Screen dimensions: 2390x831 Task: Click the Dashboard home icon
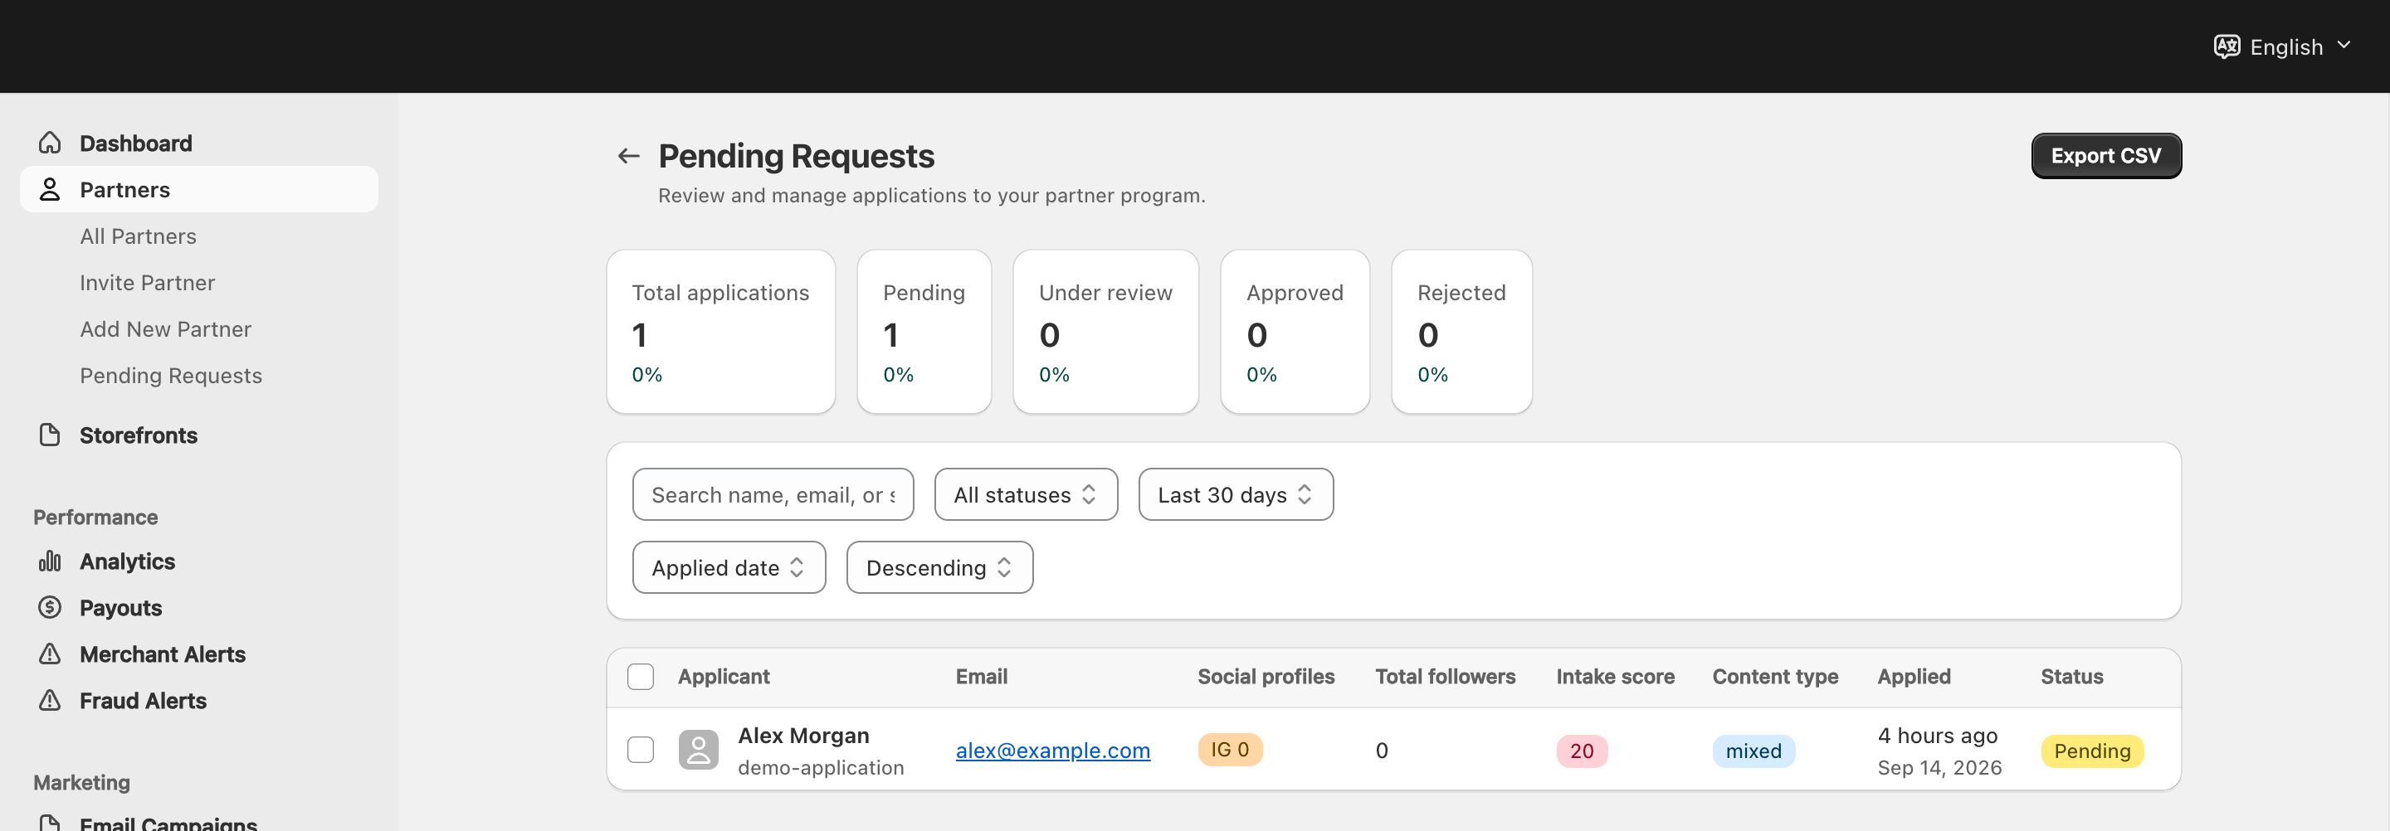[50, 143]
